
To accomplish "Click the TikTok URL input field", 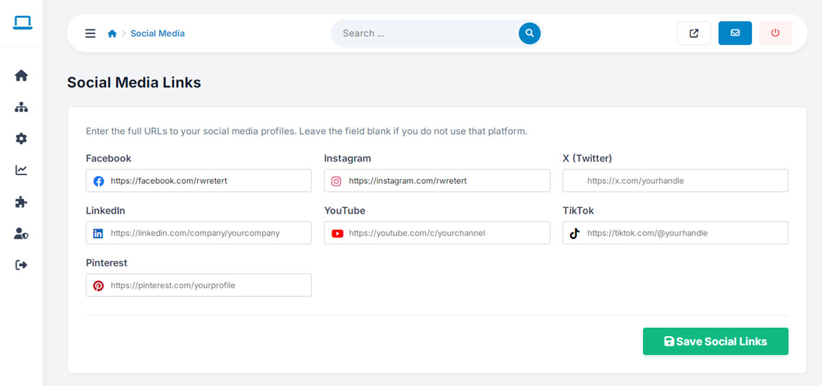I will [675, 233].
